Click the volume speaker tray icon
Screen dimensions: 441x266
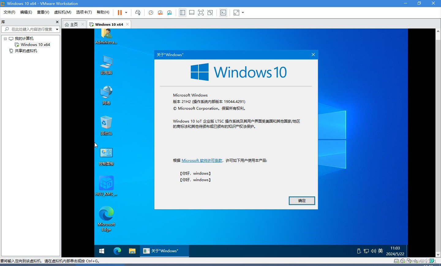click(373, 251)
